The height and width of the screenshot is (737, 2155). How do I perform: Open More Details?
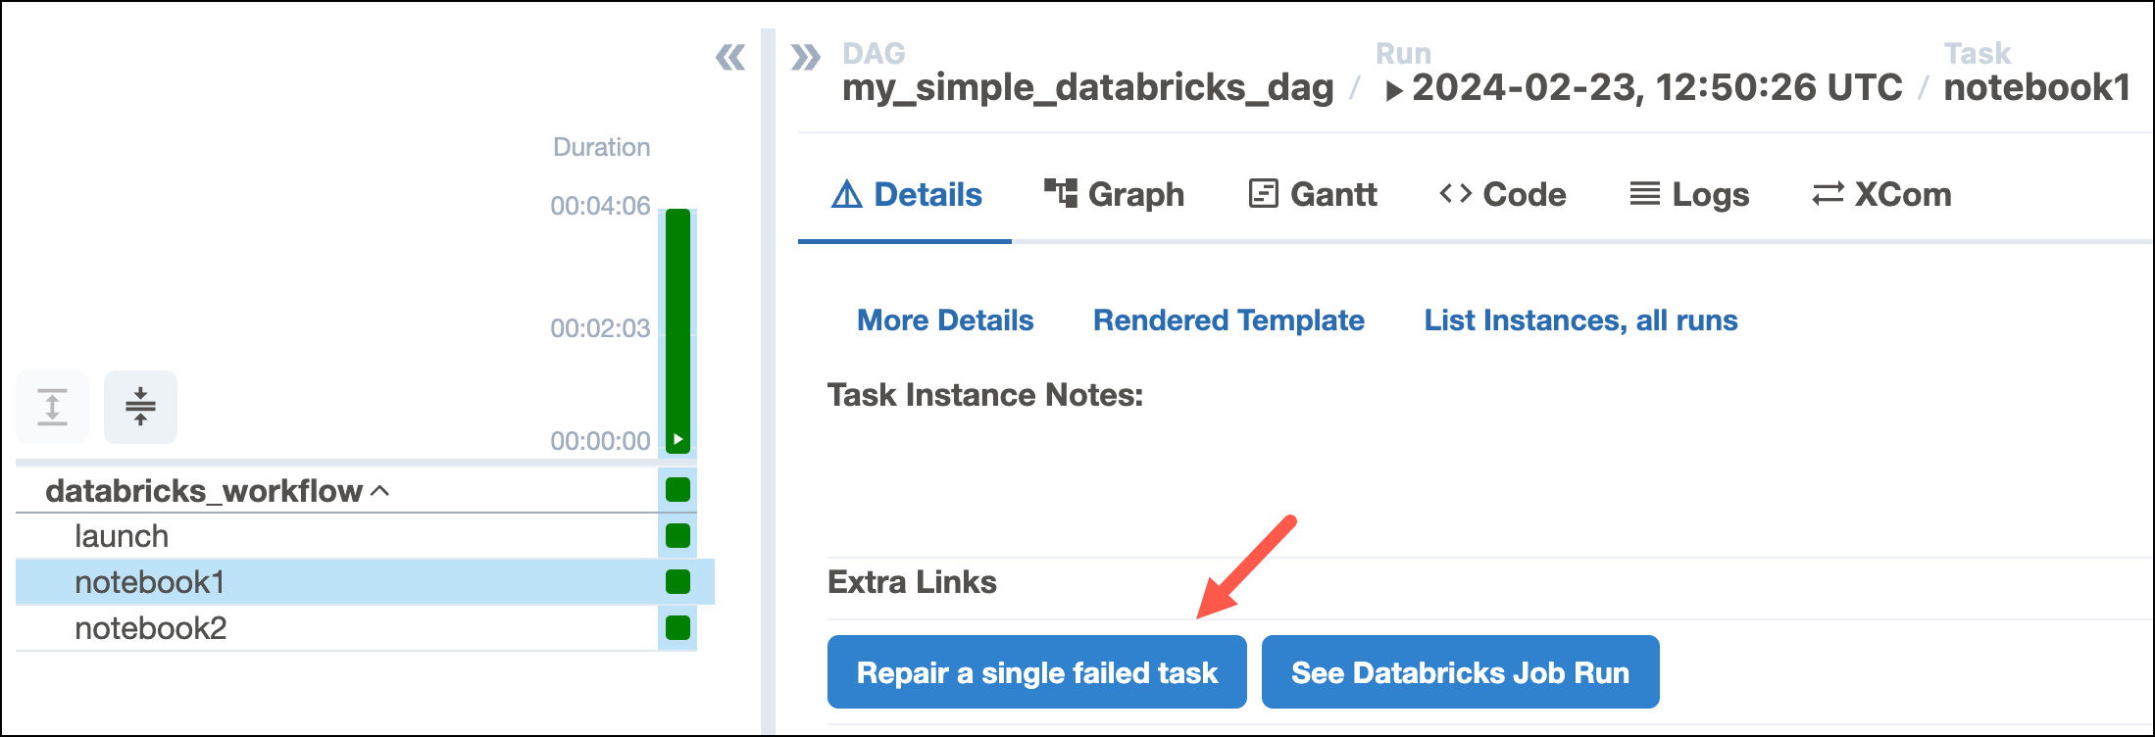coord(944,319)
